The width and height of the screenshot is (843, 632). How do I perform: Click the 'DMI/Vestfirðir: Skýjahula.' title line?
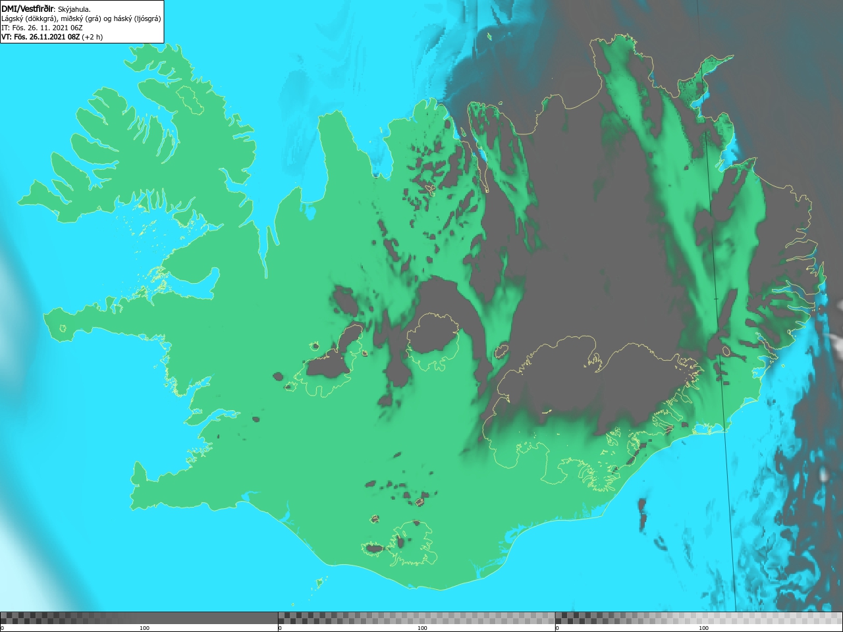point(46,9)
